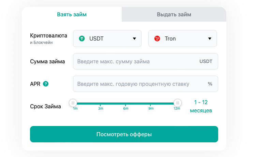Open the USDT cryptocurrency selector

click(x=107, y=38)
